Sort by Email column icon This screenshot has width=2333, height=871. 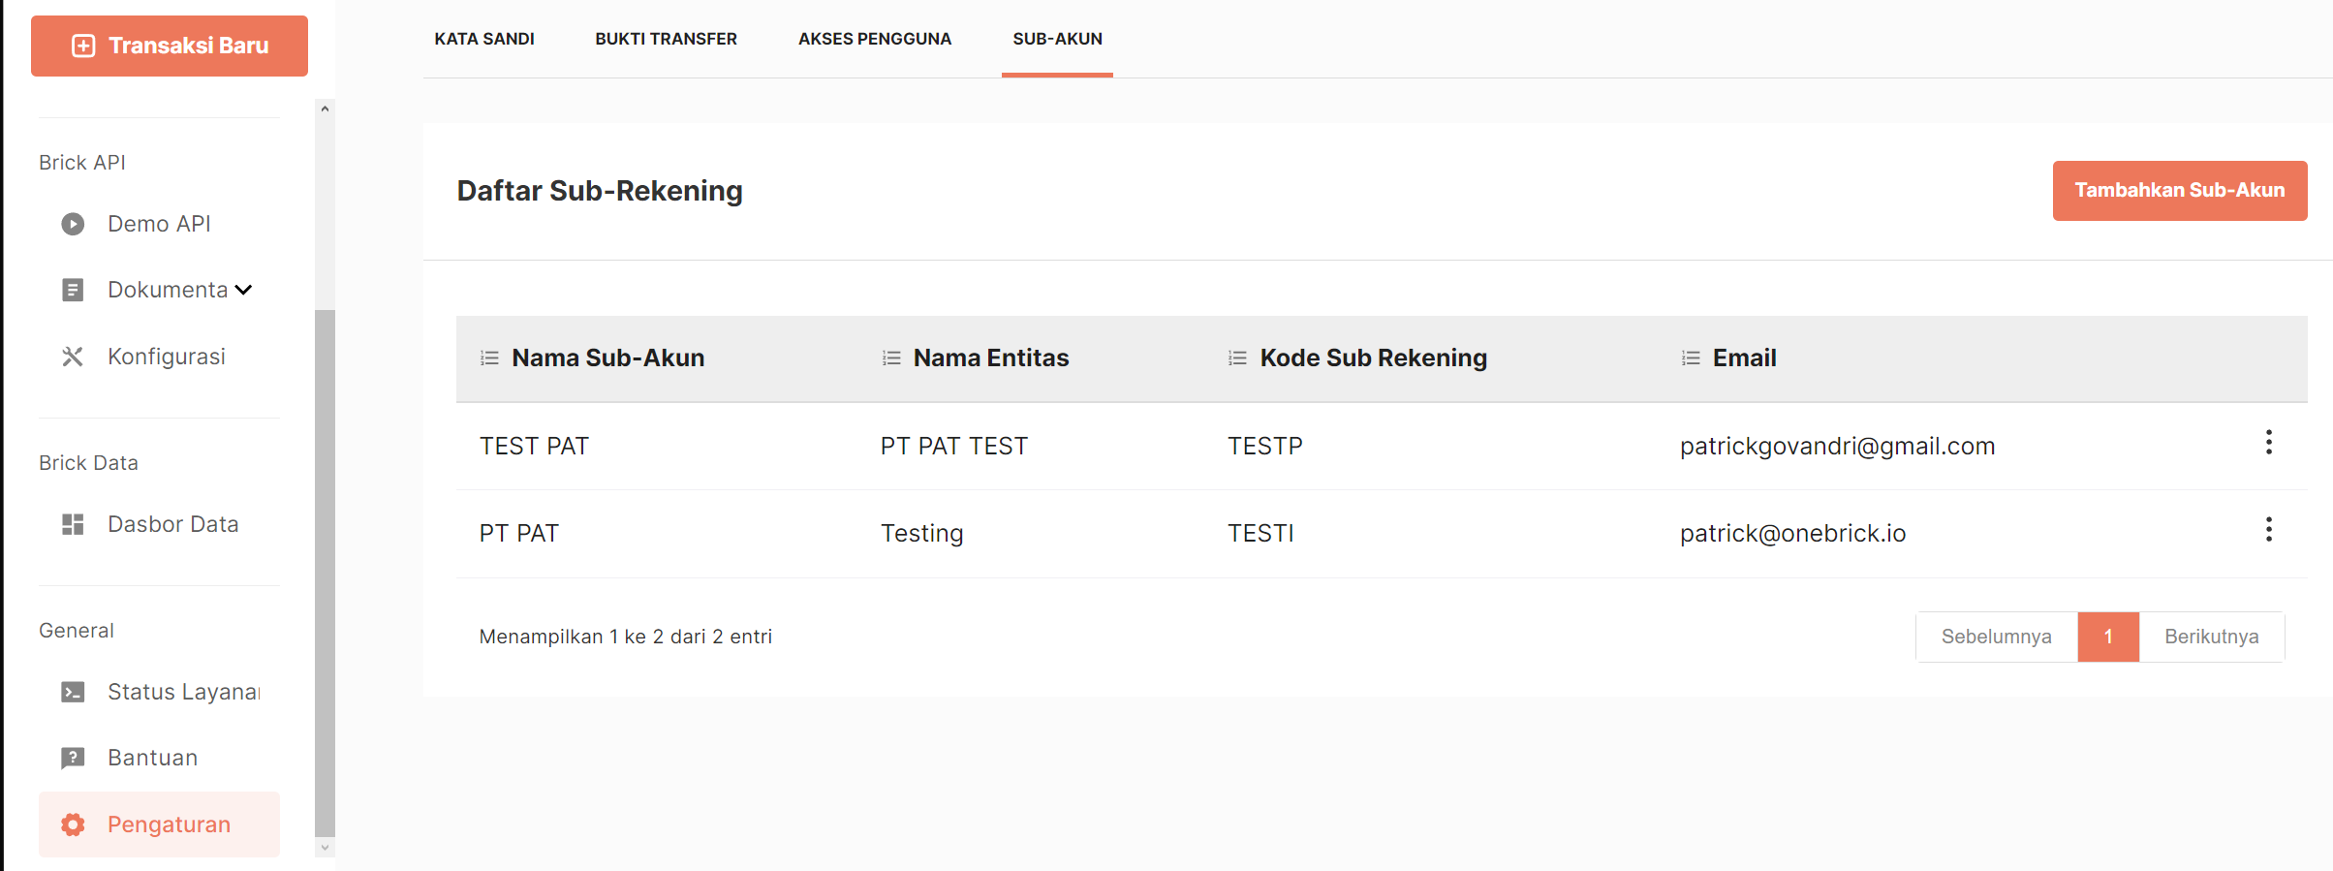pyautogui.click(x=1691, y=358)
